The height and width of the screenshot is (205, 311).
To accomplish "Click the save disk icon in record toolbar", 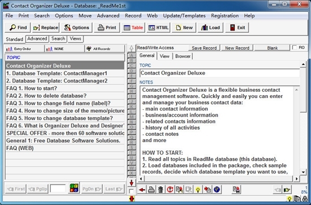I will point(236,190).
